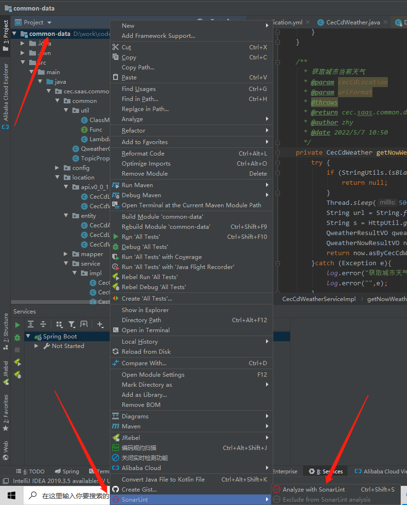
Task: Click the GitHub Create Gist icon
Action: tap(116, 490)
